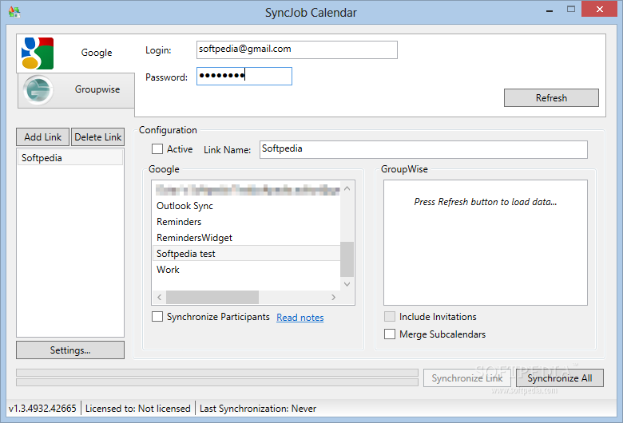Click the lower progress bar
This screenshot has width=623, height=423.
click(x=217, y=382)
